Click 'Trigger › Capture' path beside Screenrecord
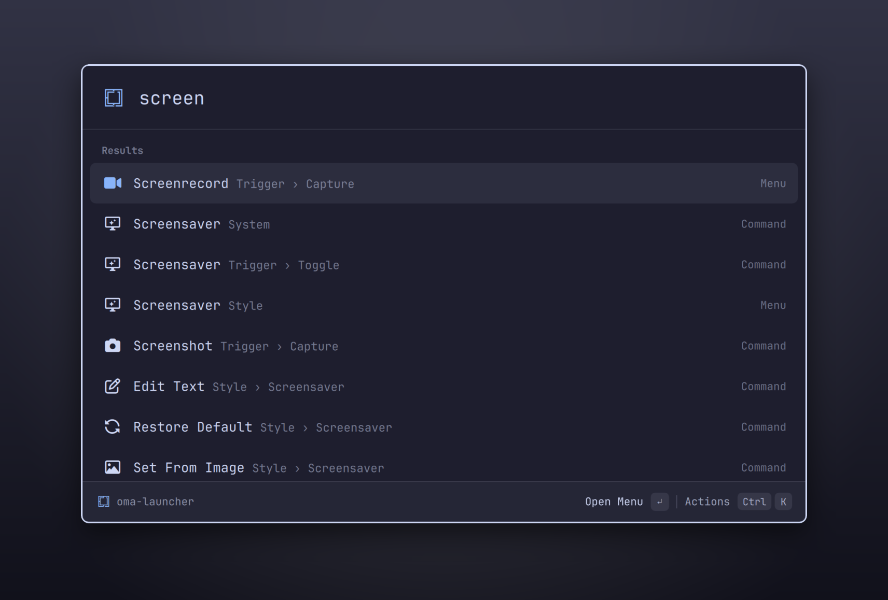 coord(295,184)
